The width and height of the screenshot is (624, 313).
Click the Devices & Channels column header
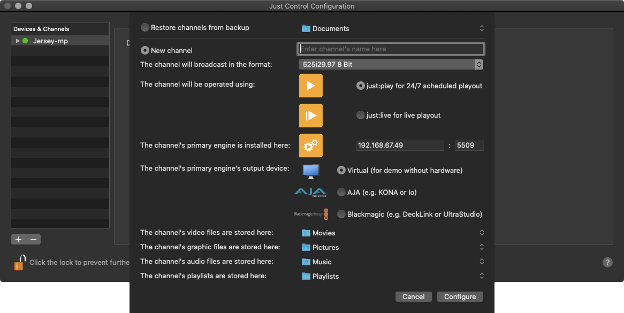60,29
